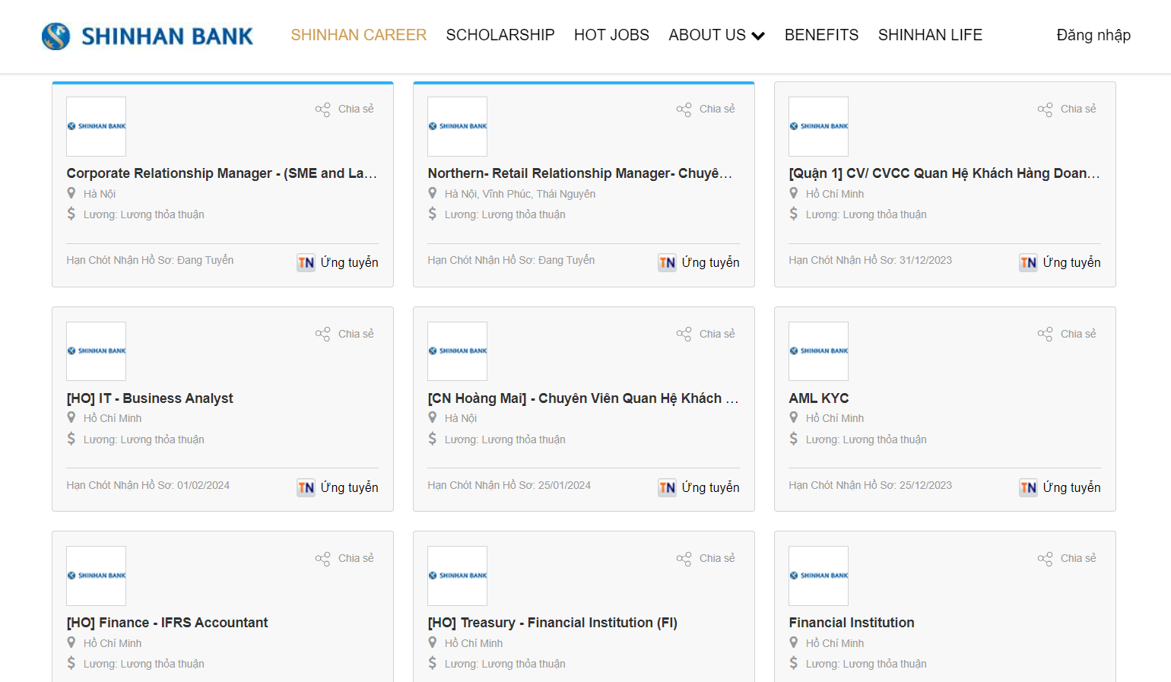
Task: Select deadline text '31/12/2023'
Action: tap(925, 260)
